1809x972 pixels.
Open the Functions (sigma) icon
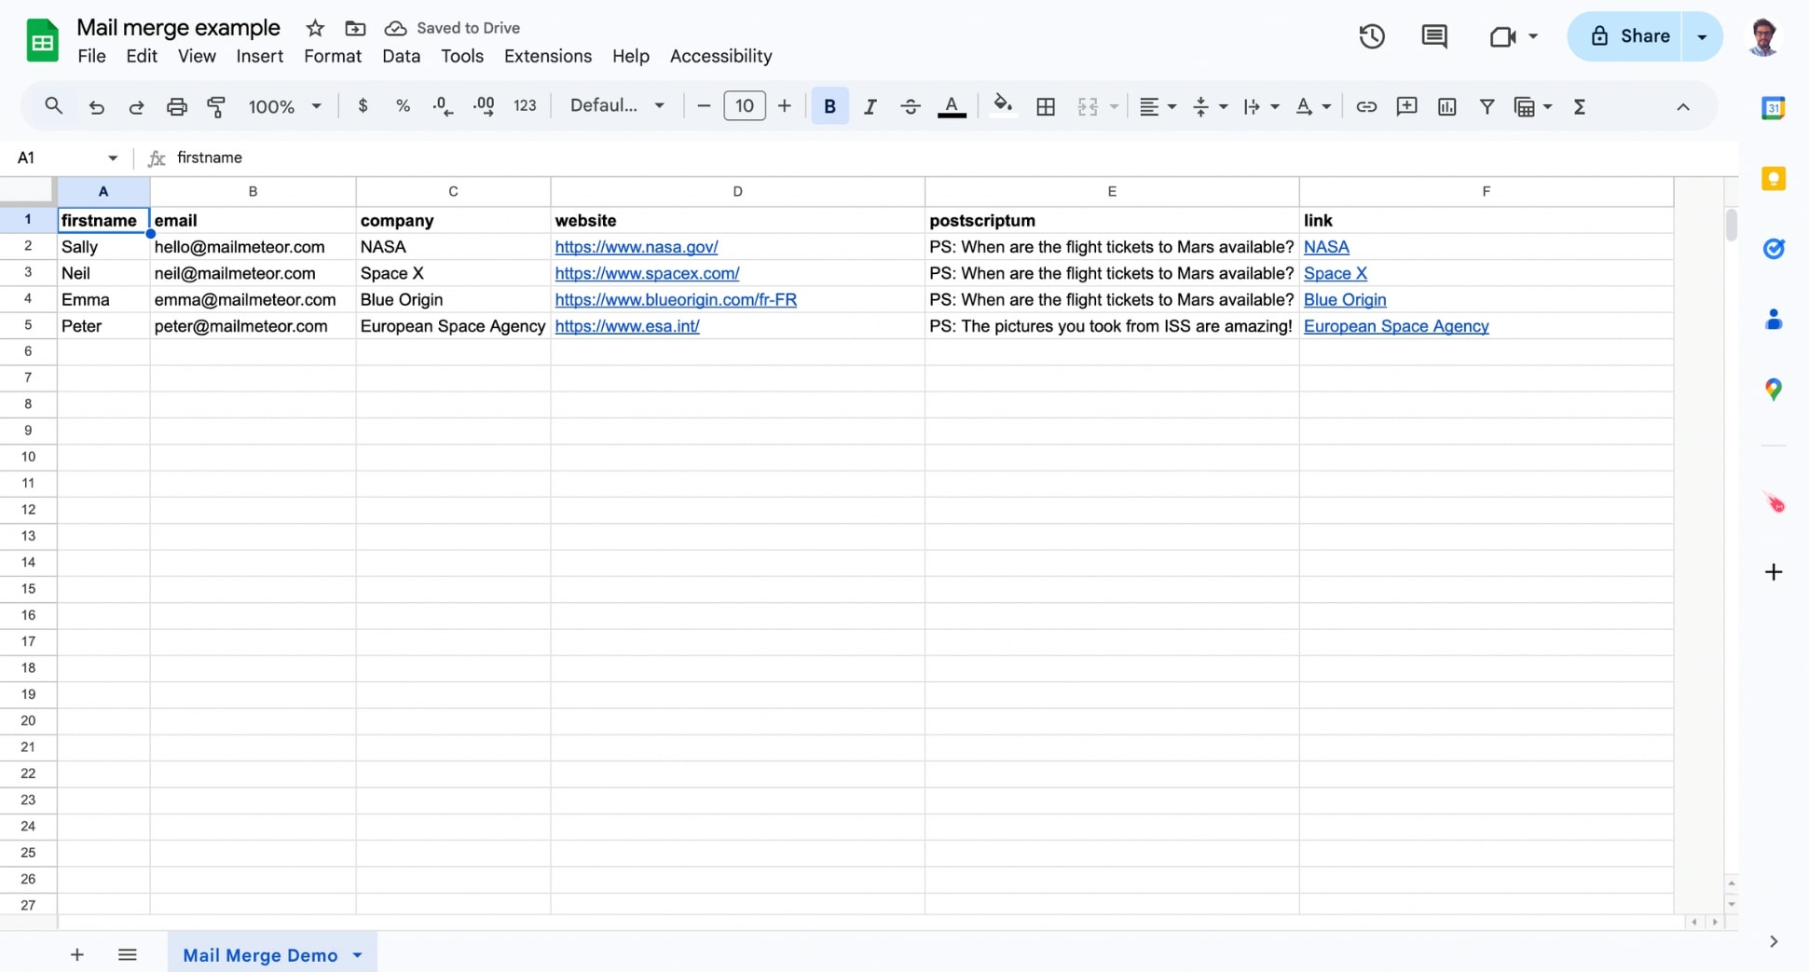click(1580, 106)
